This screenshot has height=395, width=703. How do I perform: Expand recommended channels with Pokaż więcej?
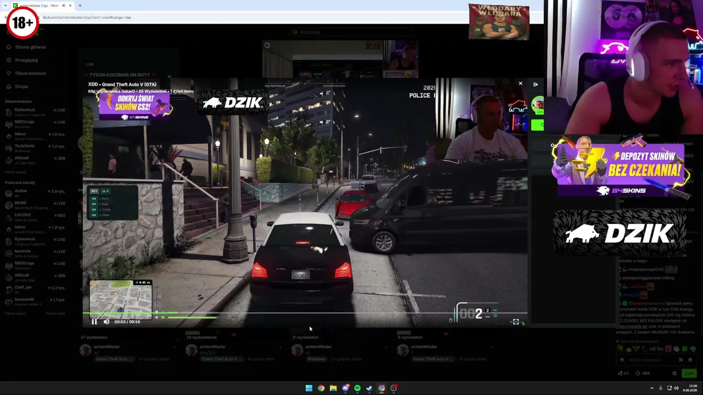pyautogui.click(x=15, y=313)
